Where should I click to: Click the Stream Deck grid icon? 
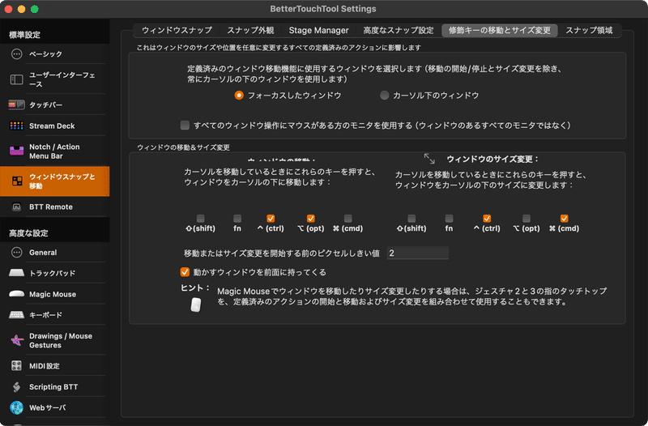coord(16,126)
